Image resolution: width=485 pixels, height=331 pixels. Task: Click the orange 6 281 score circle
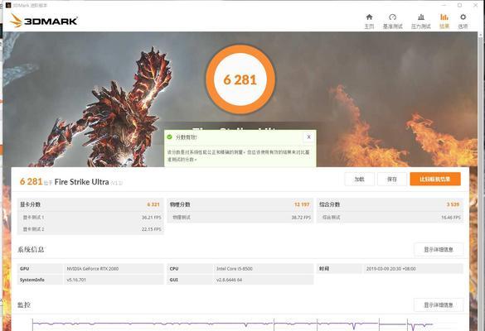pyautogui.click(x=240, y=79)
